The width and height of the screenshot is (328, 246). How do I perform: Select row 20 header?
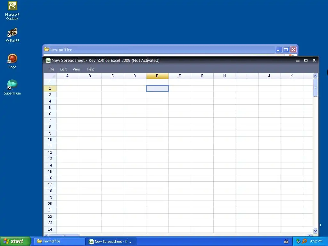point(50,204)
